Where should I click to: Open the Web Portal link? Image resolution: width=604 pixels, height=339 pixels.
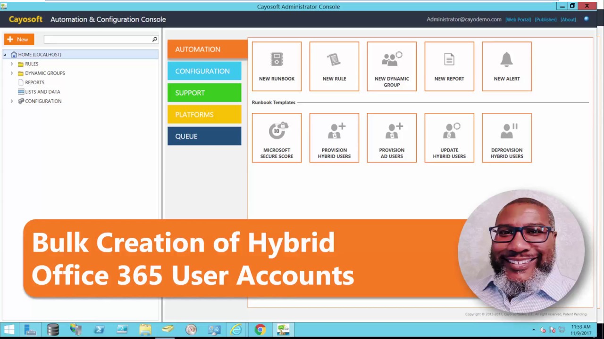point(518,20)
